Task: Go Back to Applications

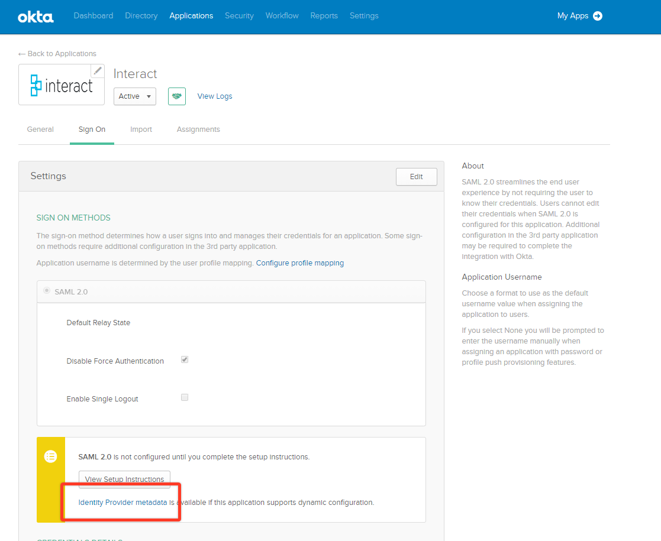Action: [x=57, y=54]
